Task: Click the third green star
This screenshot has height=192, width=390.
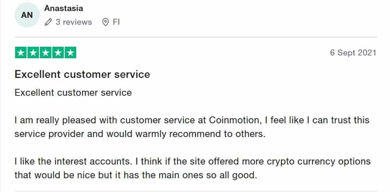Action: click(46, 53)
